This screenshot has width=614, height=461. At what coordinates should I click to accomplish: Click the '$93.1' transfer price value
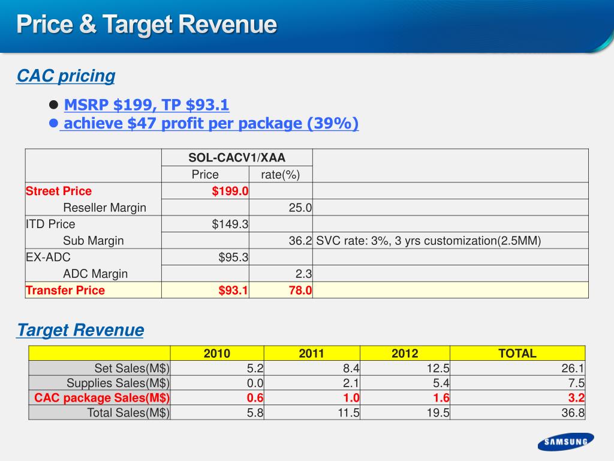[x=233, y=290]
